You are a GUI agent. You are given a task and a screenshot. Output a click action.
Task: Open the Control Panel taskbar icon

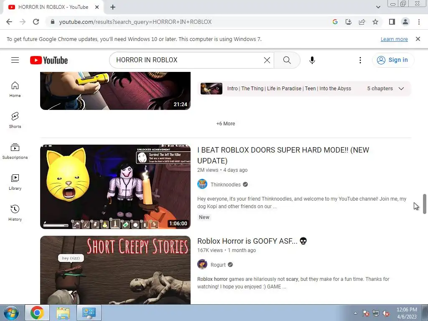click(x=89, y=313)
